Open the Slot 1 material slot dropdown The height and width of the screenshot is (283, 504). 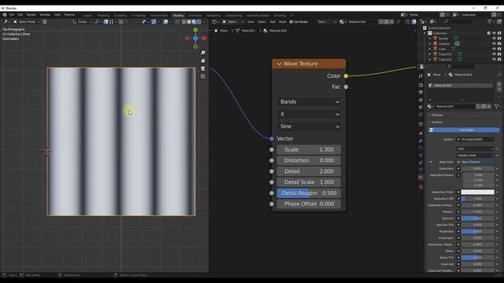[x=327, y=22]
